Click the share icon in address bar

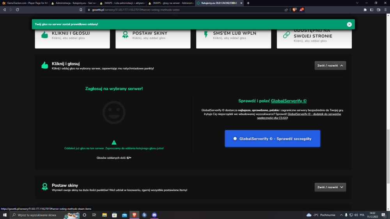(x=286, y=10)
